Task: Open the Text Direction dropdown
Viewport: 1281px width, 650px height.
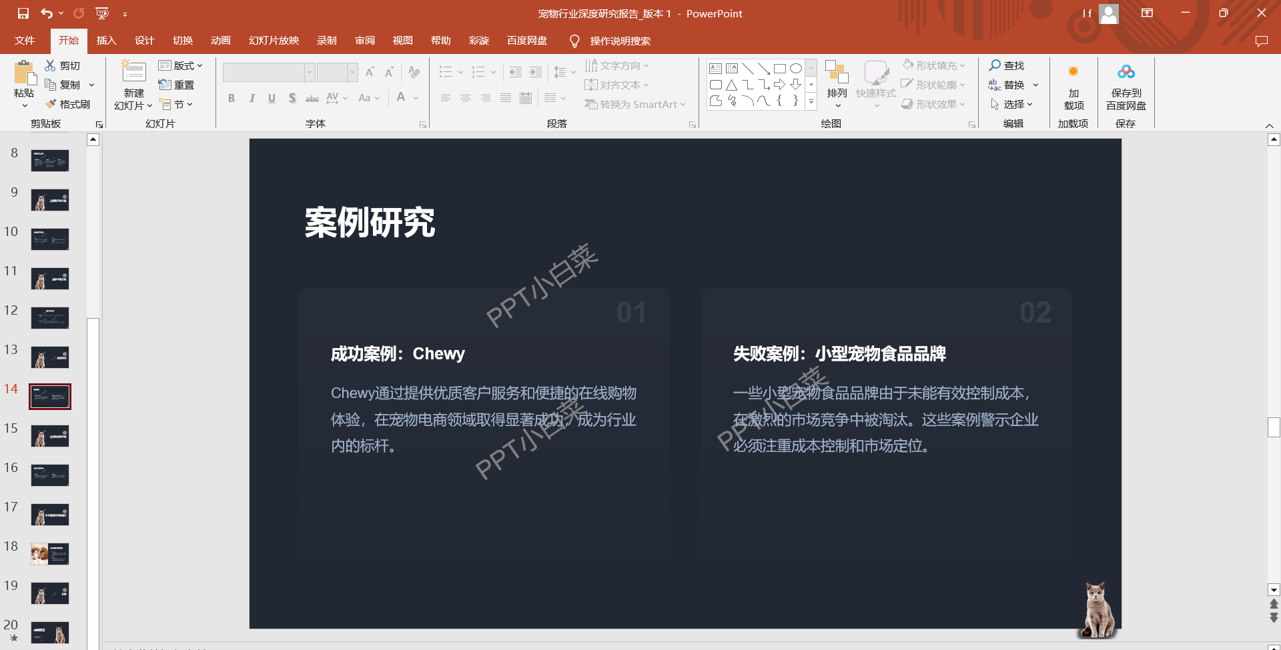Action: pos(616,65)
